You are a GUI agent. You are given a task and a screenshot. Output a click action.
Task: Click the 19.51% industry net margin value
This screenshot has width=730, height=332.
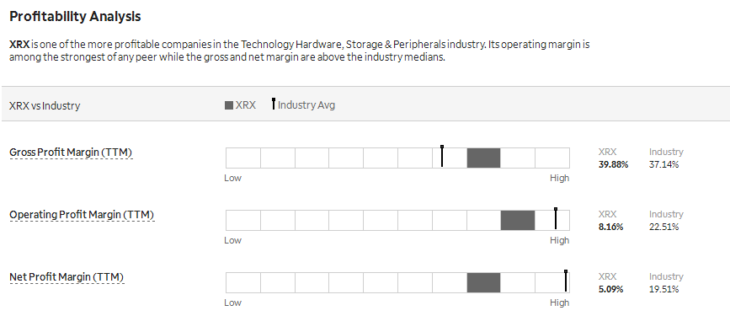[663, 289]
